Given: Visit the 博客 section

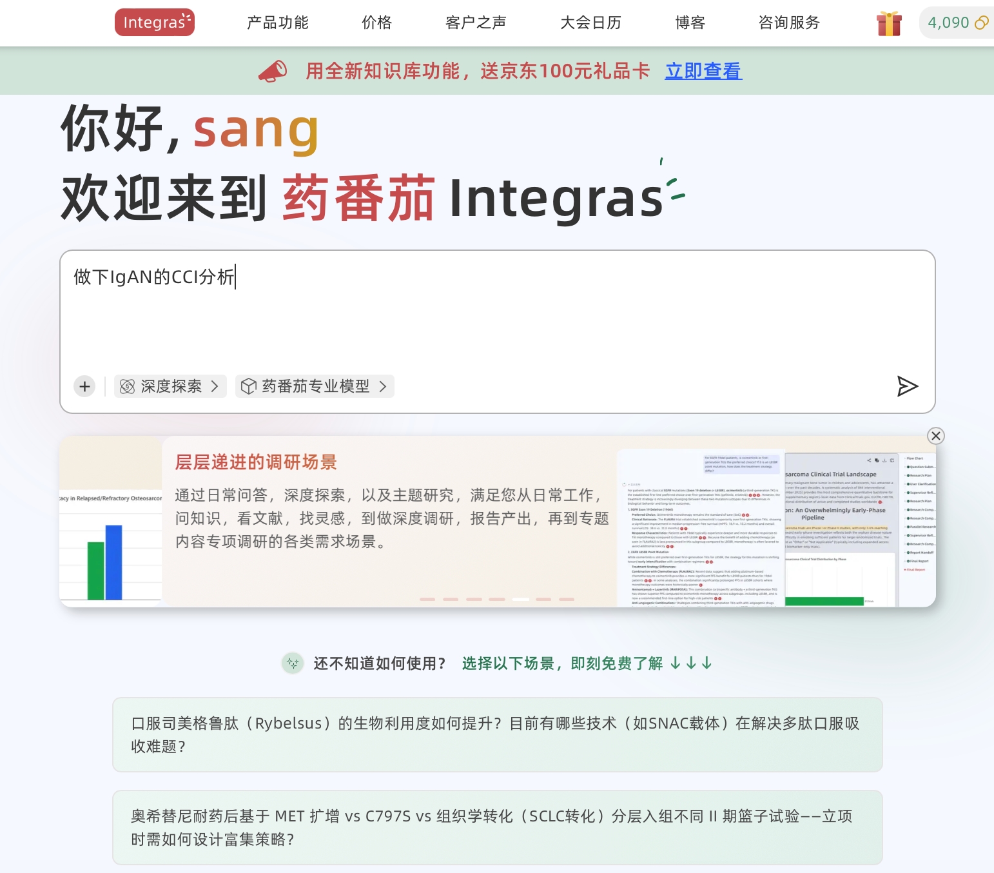Looking at the screenshot, I should [690, 23].
